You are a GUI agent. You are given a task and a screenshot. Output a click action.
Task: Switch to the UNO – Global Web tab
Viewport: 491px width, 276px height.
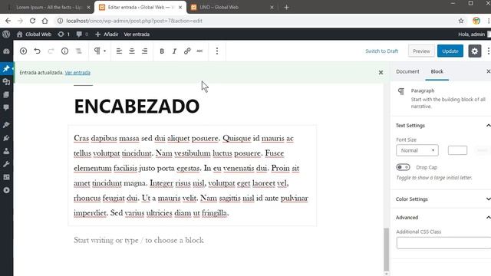point(232,7)
